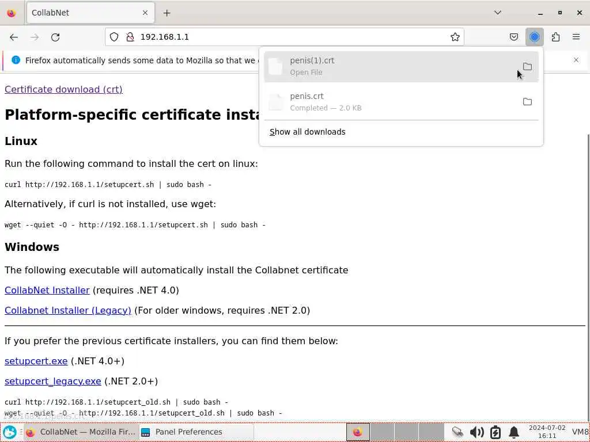Click the page vertical scrollbar
Viewport: 590px width, 442px height.
coord(587,277)
